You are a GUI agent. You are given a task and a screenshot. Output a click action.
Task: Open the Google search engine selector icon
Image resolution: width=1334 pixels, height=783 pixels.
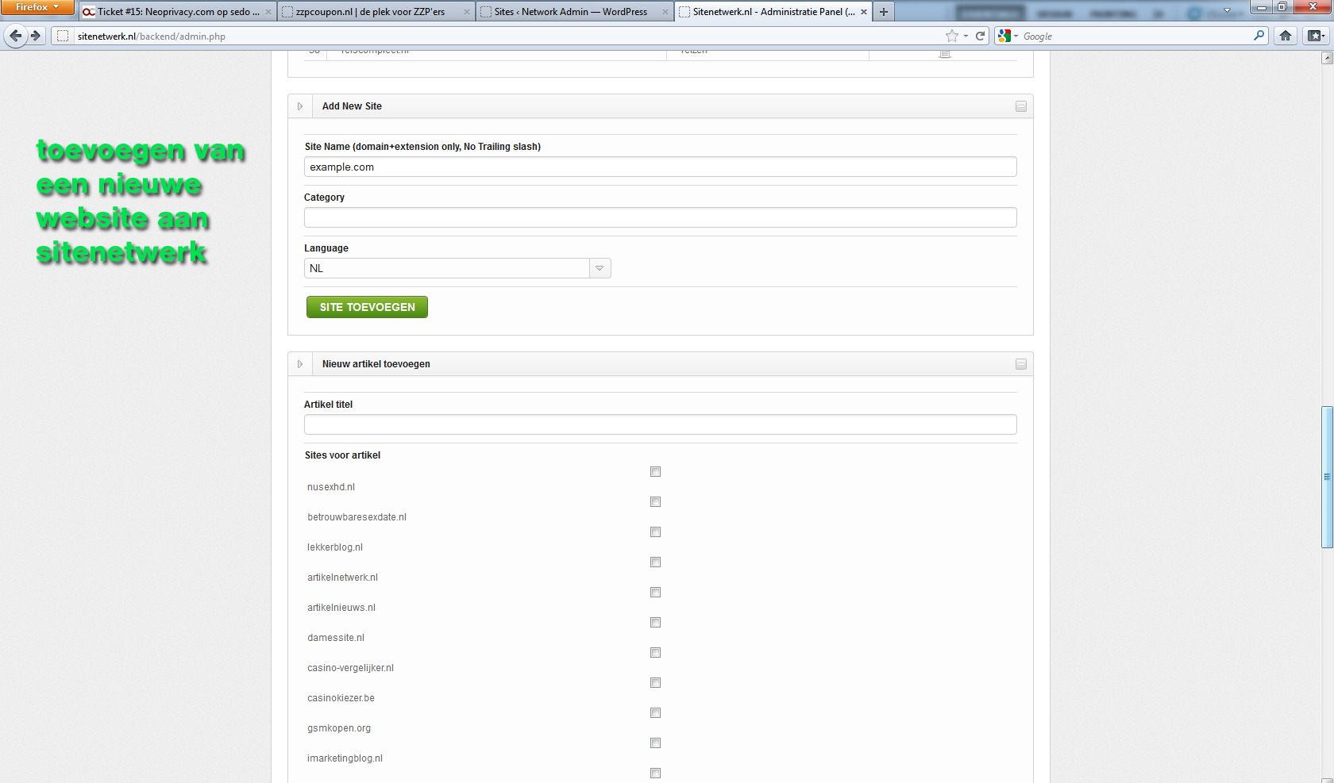point(1008,36)
